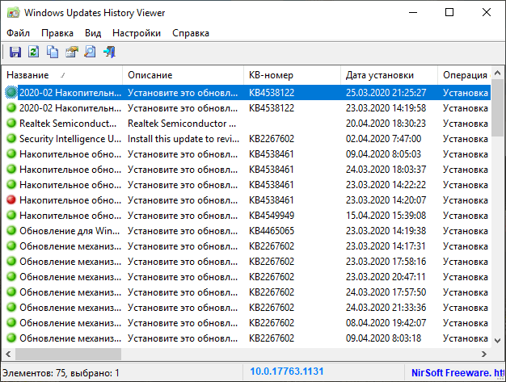
Task: Click the date 23.03.2020 14:20:07
Action: [386, 200]
